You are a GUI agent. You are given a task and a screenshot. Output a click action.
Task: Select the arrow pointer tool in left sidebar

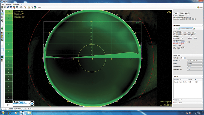[x=2, y=12]
